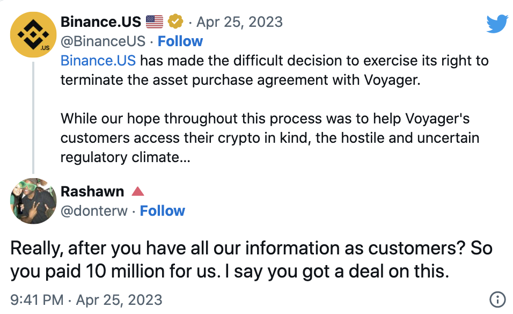Image resolution: width=513 pixels, height=314 pixels.
Task: Click the Twitter bird logo
Action: coord(496,24)
